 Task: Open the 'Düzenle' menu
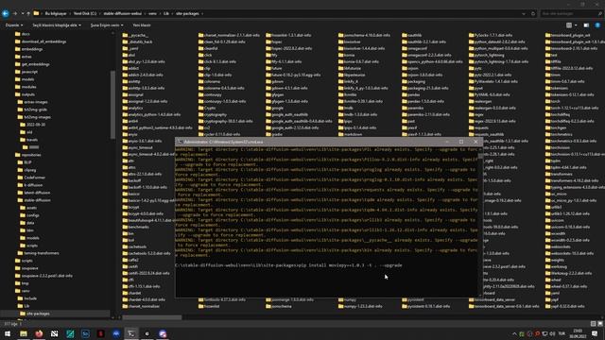pos(14,25)
